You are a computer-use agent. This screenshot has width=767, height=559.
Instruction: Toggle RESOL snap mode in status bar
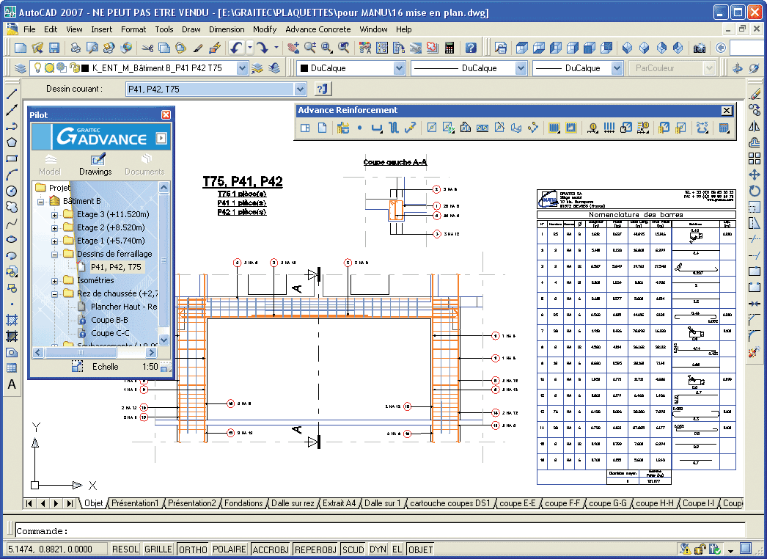coord(125,549)
